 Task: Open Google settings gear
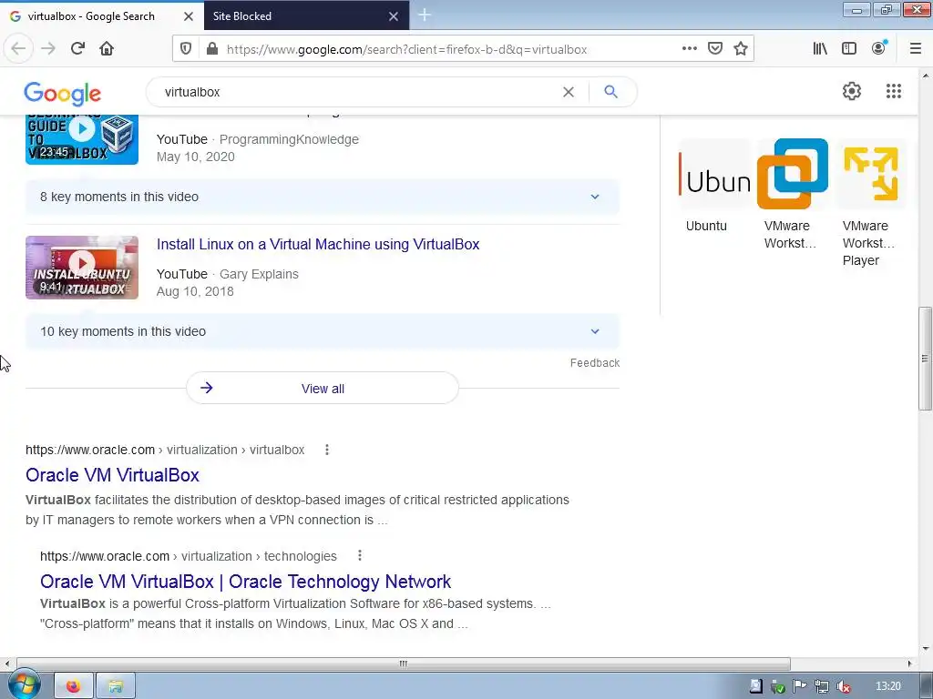click(x=852, y=91)
